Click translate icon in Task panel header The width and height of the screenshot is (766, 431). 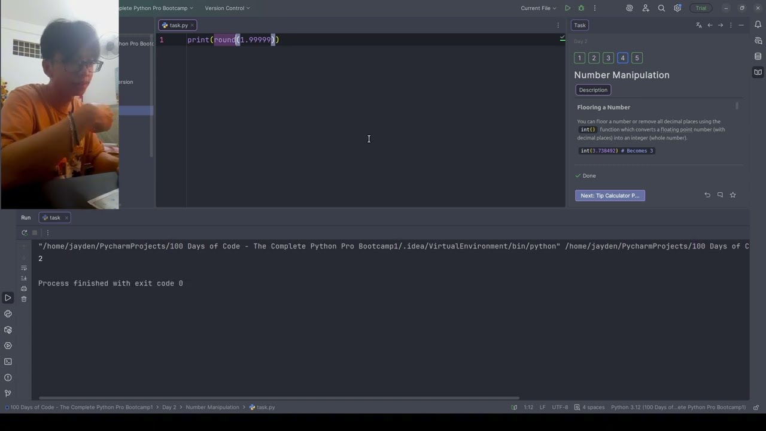pos(698,25)
